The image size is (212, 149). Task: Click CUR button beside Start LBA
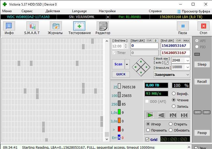[x=149, y=40]
